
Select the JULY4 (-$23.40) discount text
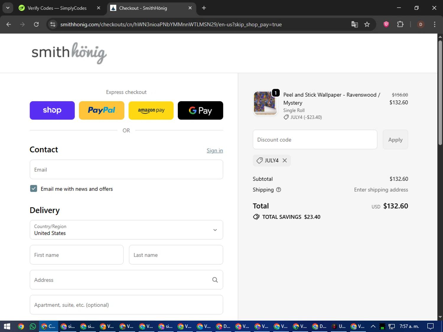pyautogui.click(x=306, y=117)
